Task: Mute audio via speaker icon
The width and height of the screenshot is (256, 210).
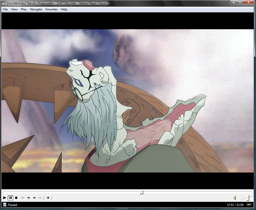Action: tap(235, 198)
